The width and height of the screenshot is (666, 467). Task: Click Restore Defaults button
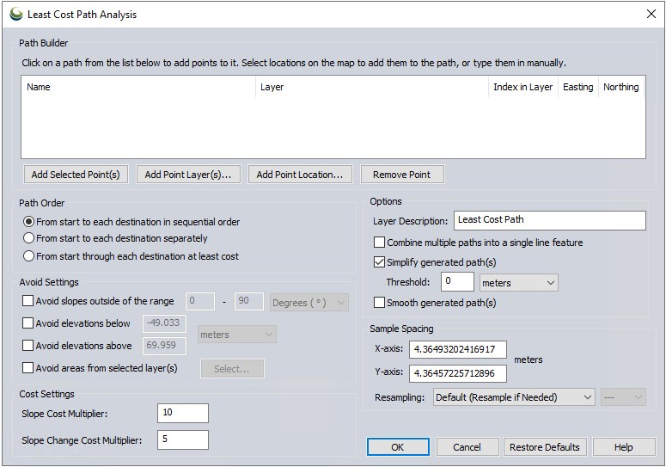coord(544,447)
